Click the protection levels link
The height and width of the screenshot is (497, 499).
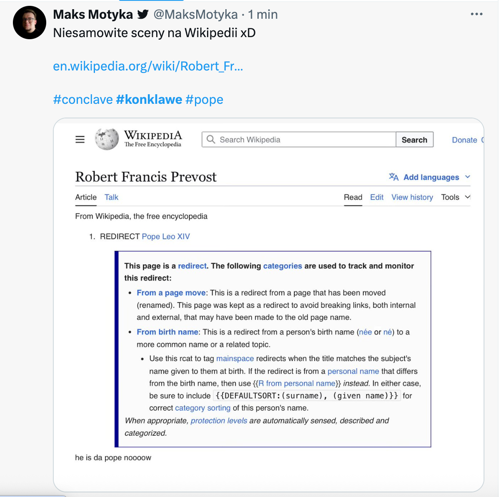click(219, 421)
